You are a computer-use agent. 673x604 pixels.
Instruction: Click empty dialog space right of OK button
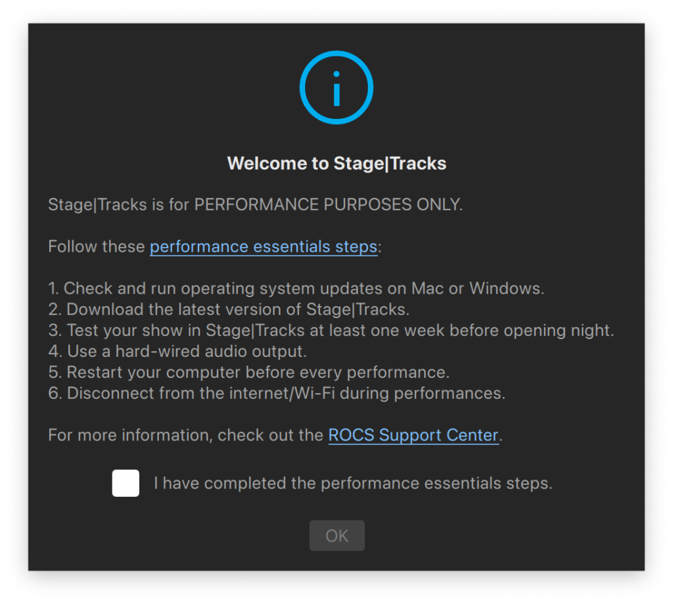click(493, 536)
